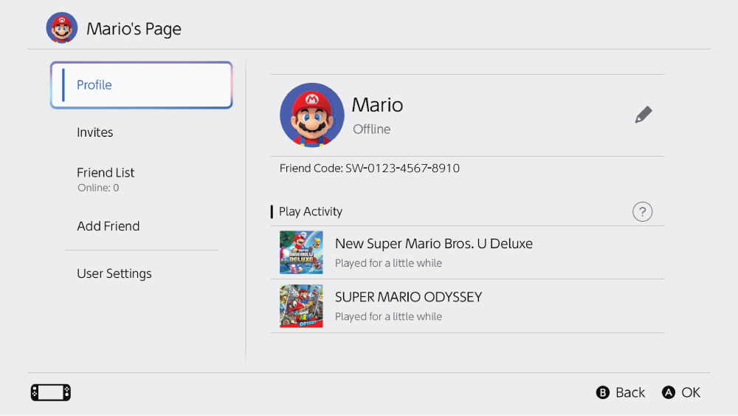
Task: Go to Friend List in sidebar
Action: [106, 173]
